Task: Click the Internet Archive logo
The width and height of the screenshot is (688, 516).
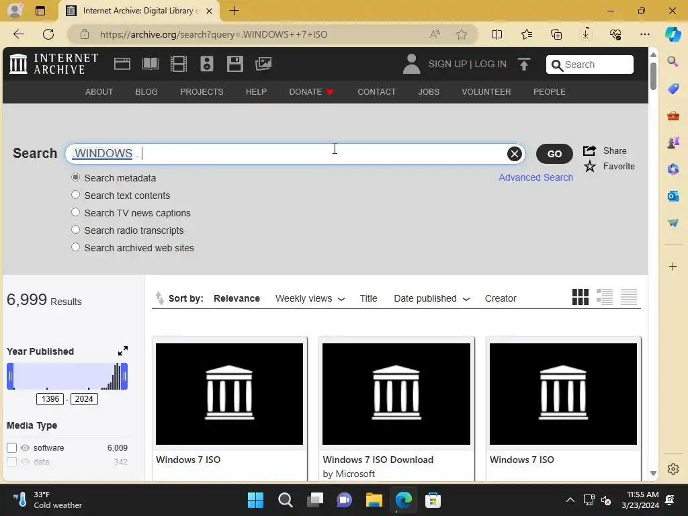Action: [54, 64]
